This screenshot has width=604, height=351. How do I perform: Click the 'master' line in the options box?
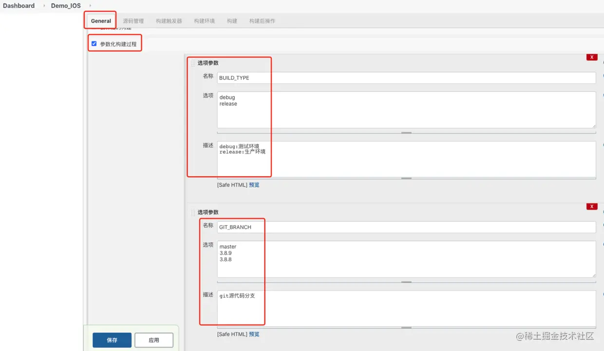point(228,247)
